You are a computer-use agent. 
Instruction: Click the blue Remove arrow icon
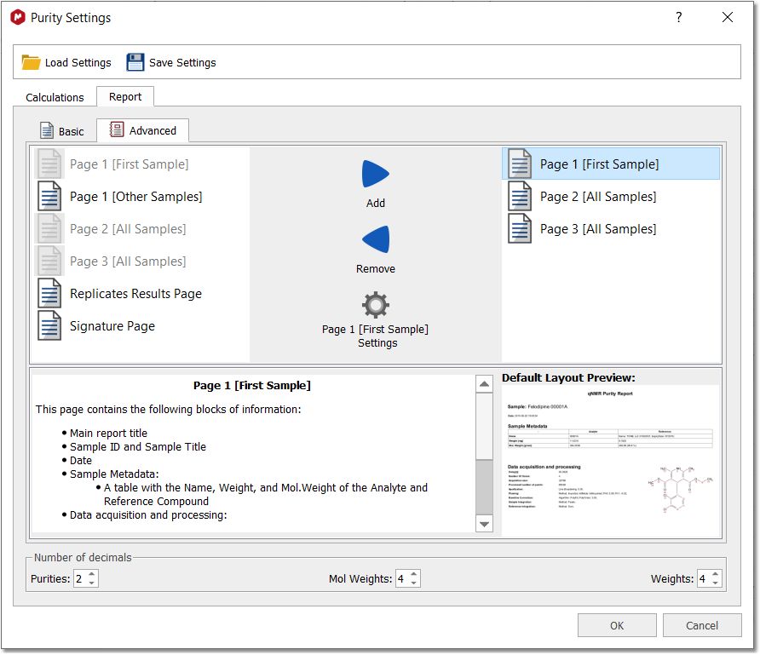(x=375, y=239)
